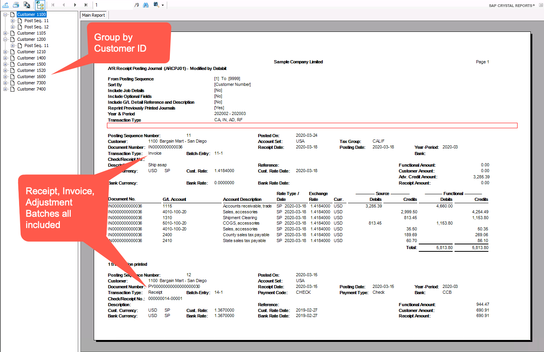The image size is (544, 352).
Task: Click the posting sequence number 11 value
Action: pos(189,135)
